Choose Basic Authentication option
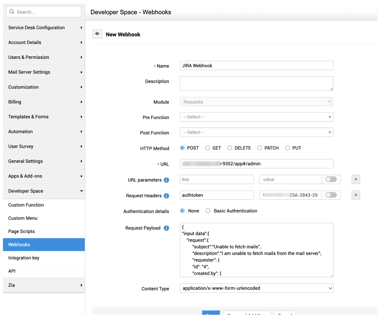388x318 pixels. click(208, 211)
